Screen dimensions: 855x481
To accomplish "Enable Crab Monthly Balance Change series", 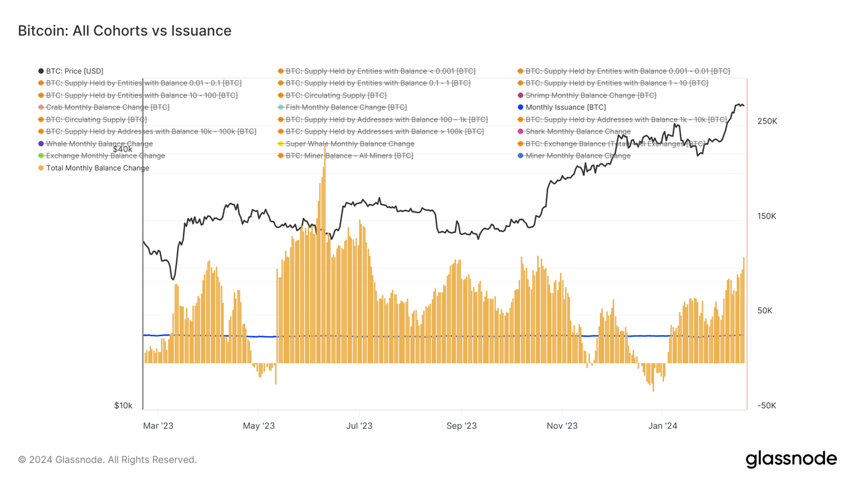I will (107, 108).
